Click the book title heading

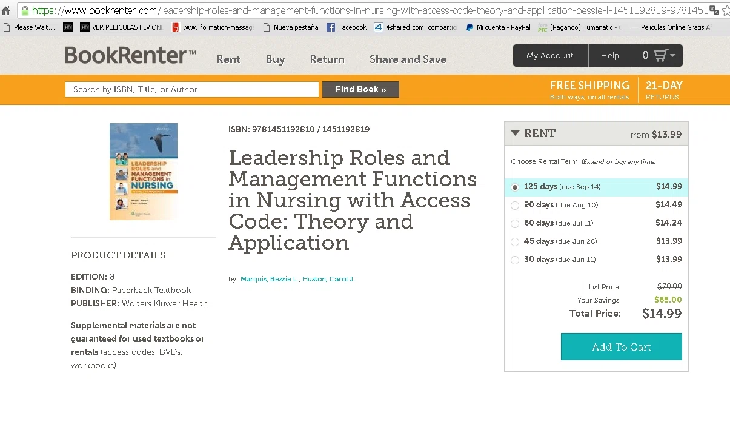point(353,200)
